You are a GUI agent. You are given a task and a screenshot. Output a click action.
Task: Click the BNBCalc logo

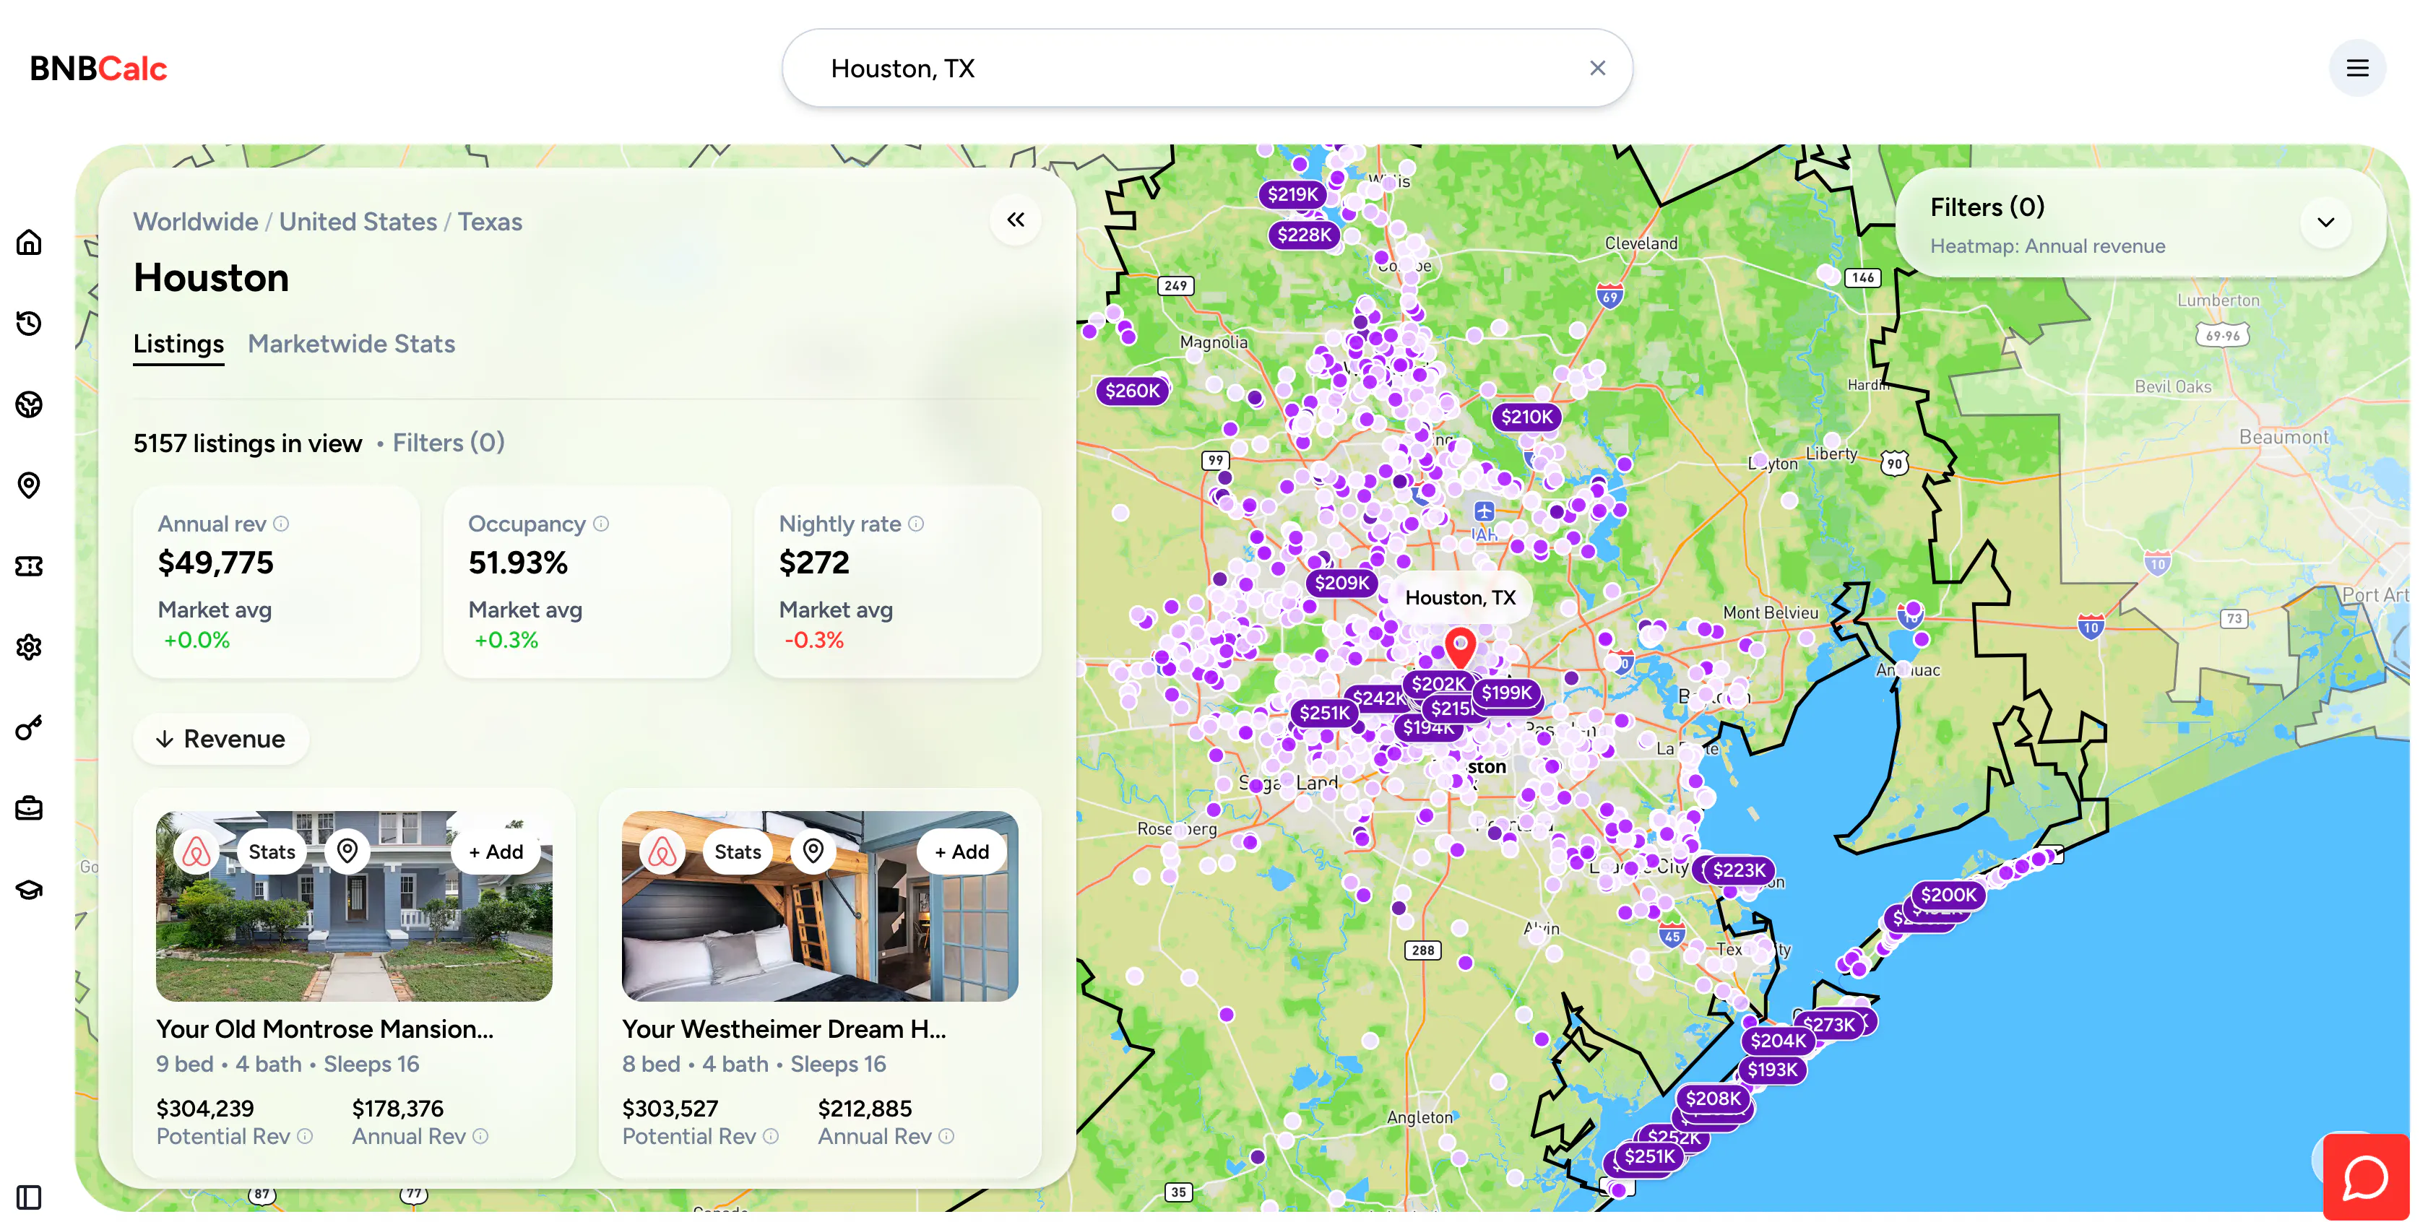pyautogui.click(x=99, y=68)
